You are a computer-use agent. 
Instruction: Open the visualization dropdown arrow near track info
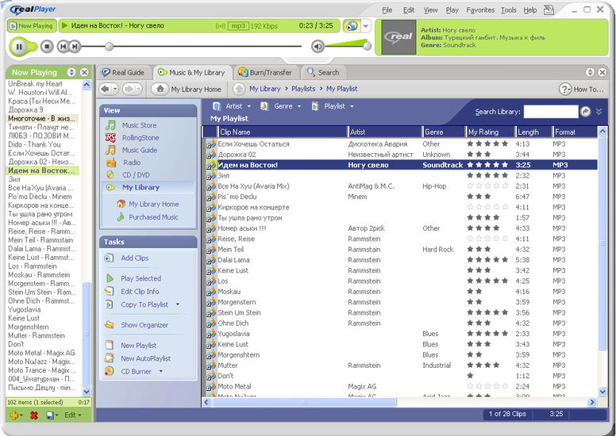point(366,26)
